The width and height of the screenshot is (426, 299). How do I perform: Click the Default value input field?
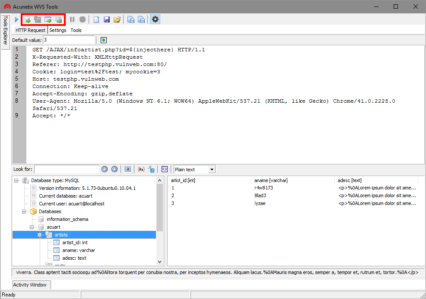68,40
